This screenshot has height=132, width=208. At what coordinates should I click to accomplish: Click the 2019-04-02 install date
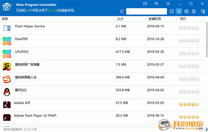click(155, 90)
